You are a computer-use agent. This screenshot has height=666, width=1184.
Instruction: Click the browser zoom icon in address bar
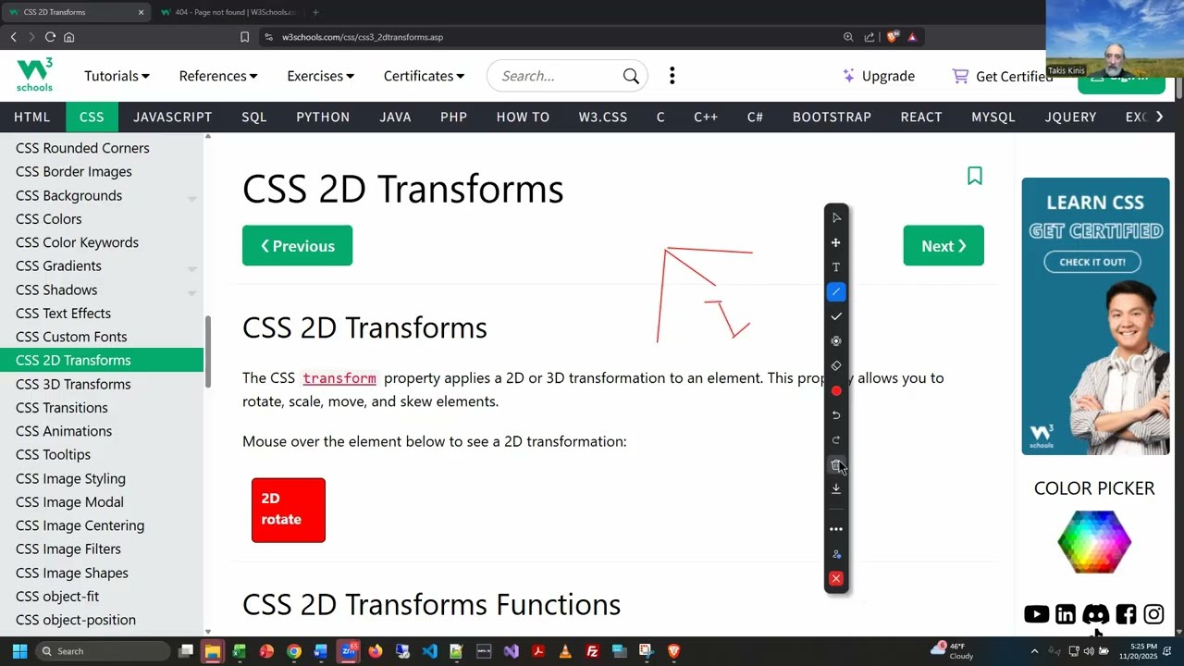pos(848,37)
